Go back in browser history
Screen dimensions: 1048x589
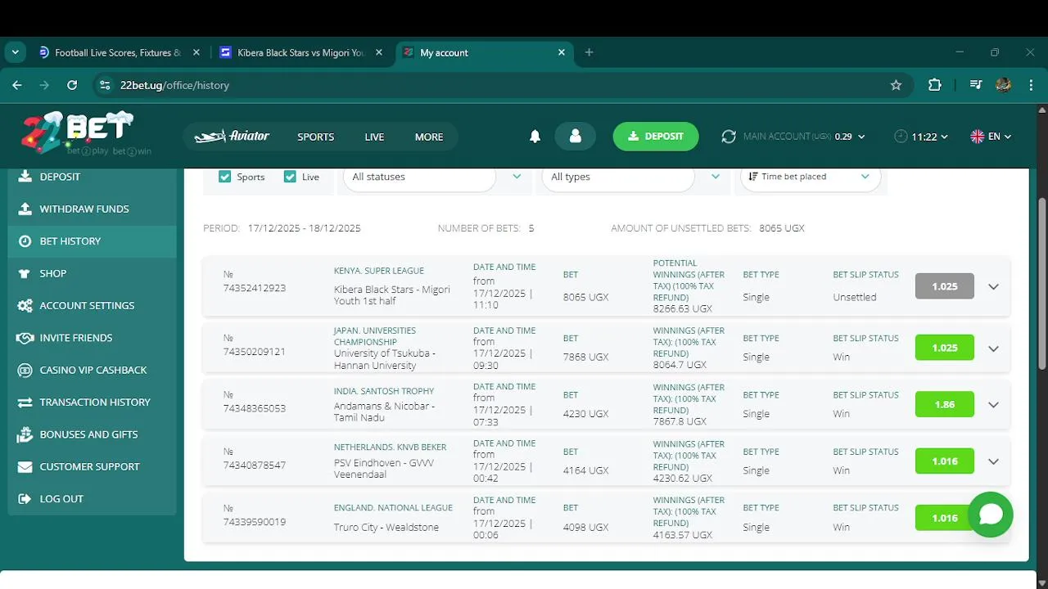point(17,85)
